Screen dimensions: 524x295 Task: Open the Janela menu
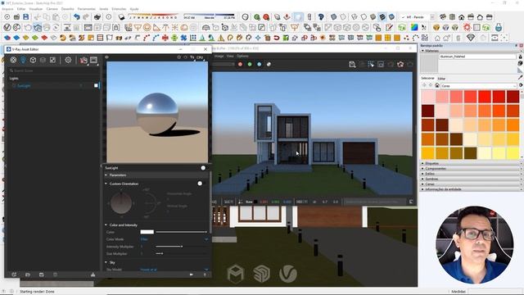tap(104, 9)
